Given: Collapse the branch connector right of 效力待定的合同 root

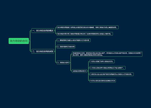Looking at the screenshot, I should (x=30, y=41).
